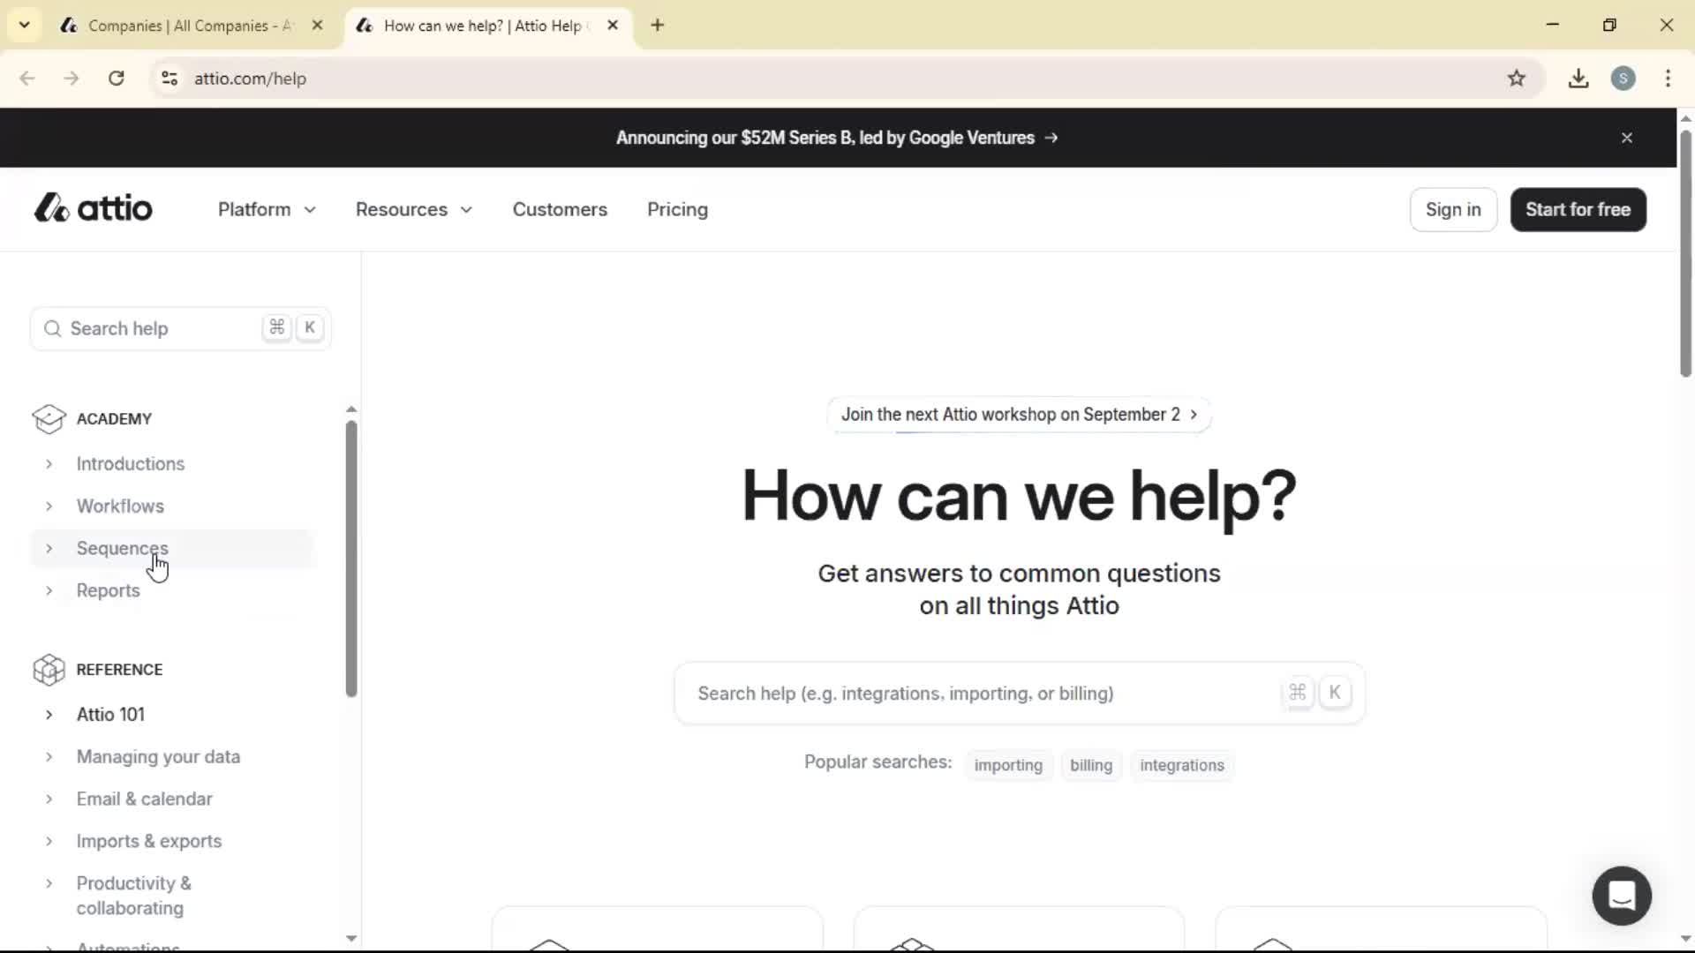Click the magnifier in the sidebar search
Image resolution: width=1695 pixels, height=953 pixels.
(53, 328)
